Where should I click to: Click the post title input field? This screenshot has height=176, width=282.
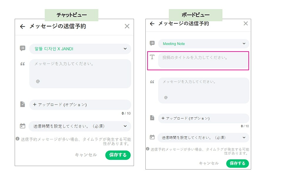[x=203, y=61]
